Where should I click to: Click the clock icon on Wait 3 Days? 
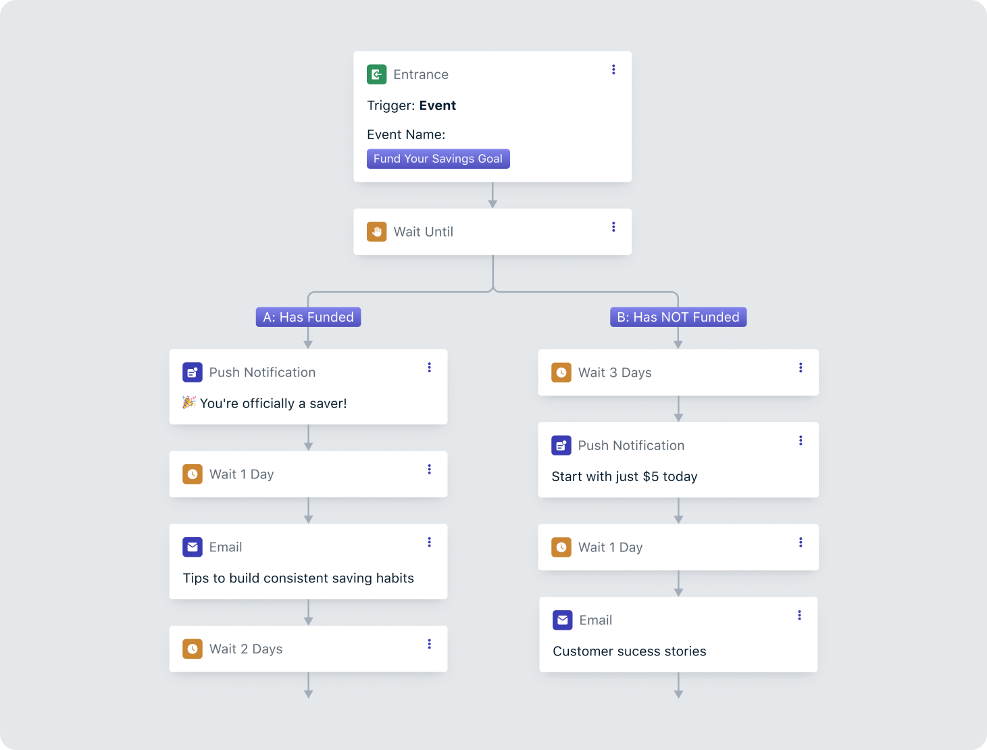pos(561,372)
